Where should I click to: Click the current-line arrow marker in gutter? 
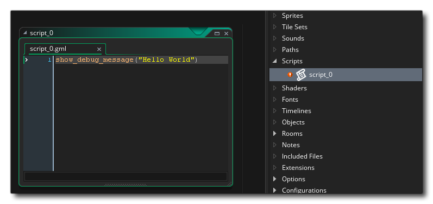coord(27,60)
